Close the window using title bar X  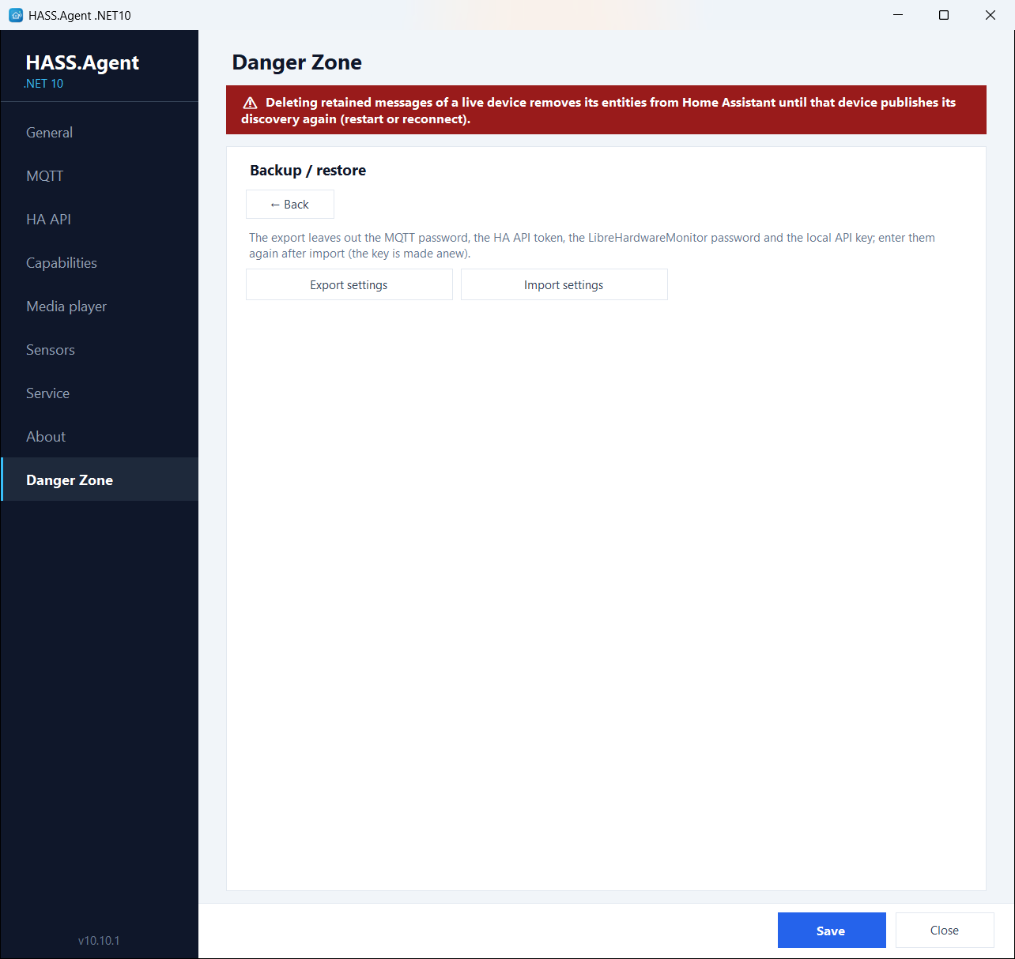[990, 15]
